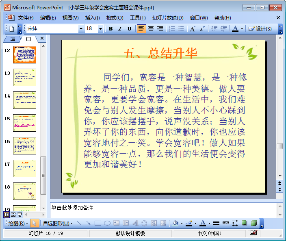Click the font size field showing 18
Image resolution: width=286 pixels, height=241 pixels.
coord(91,28)
